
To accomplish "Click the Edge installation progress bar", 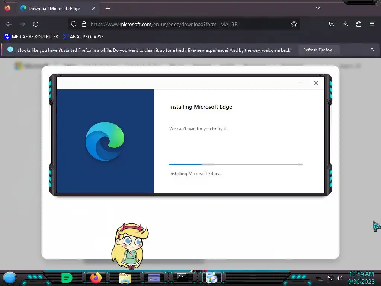I will click(x=236, y=165).
